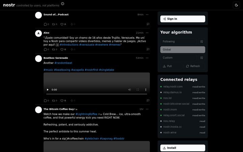243x152 pixels.
Task: Select the Following algorithm feed
Action: [x=179, y=42]
